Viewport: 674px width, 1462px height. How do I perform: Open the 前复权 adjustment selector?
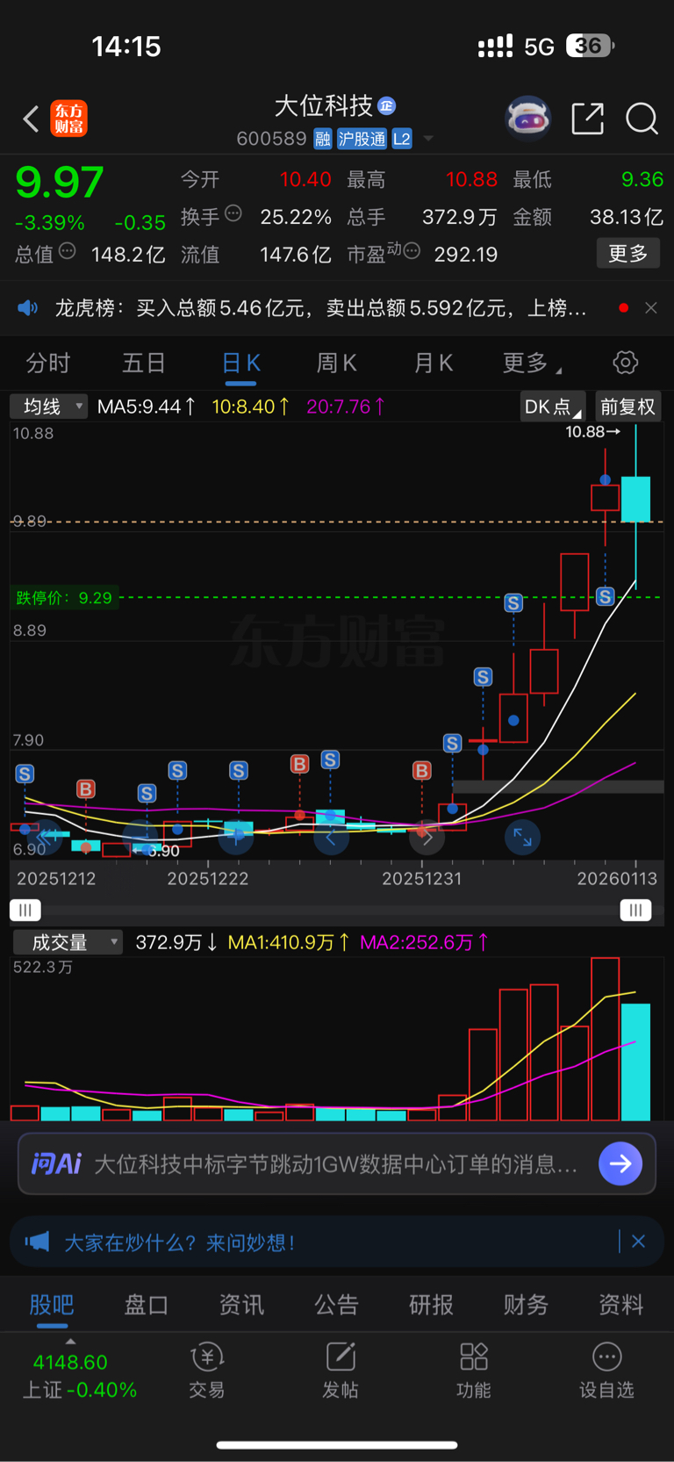(x=627, y=407)
